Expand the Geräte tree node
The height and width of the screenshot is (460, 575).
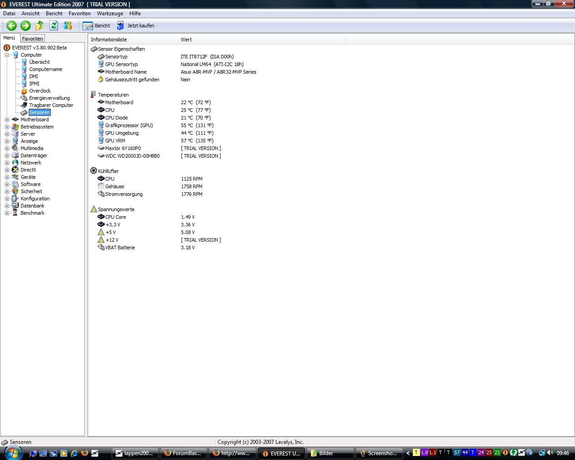click(x=7, y=177)
